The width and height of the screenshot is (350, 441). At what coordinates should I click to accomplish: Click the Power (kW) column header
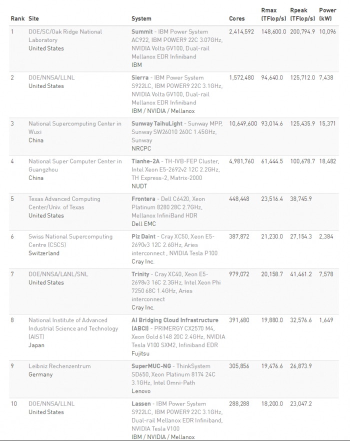(327, 14)
